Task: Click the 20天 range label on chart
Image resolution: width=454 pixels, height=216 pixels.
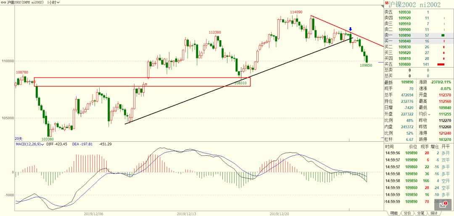Action: (x=18, y=139)
